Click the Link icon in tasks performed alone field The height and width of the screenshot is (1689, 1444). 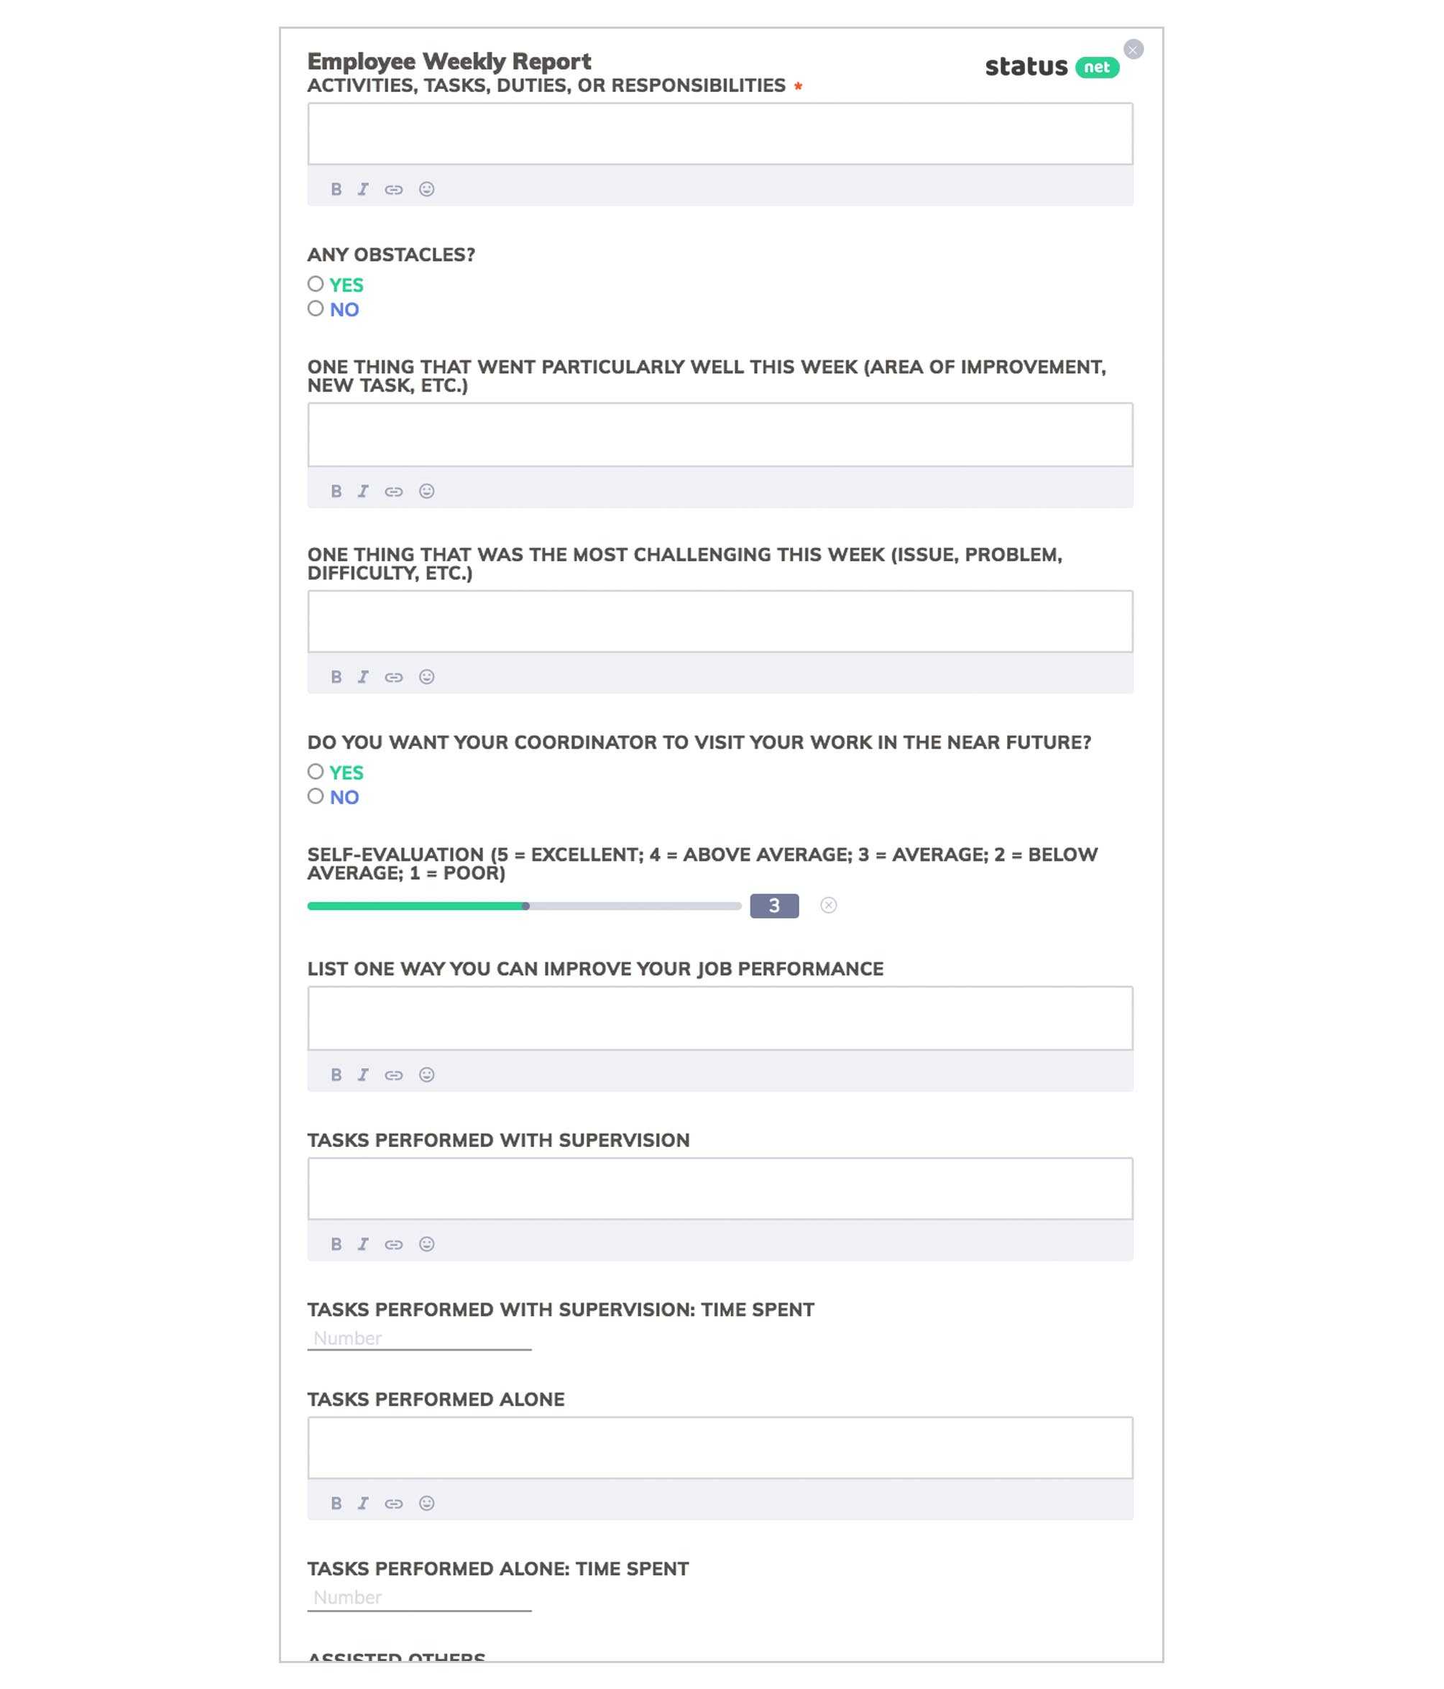(x=395, y=1503)
